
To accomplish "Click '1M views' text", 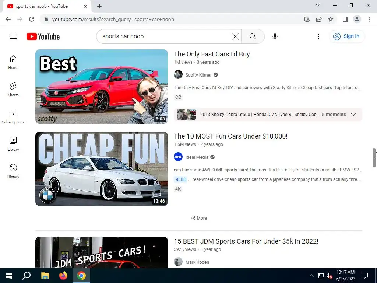I will coord(183,62).
